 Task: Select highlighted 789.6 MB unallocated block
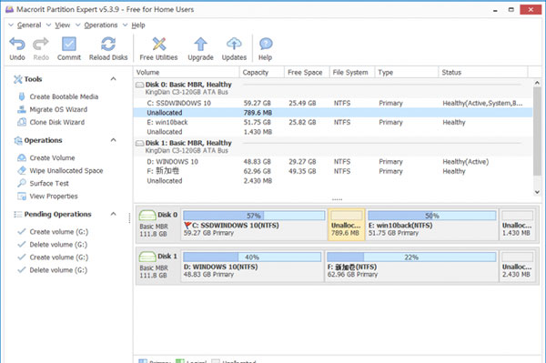tap(347, 225)
